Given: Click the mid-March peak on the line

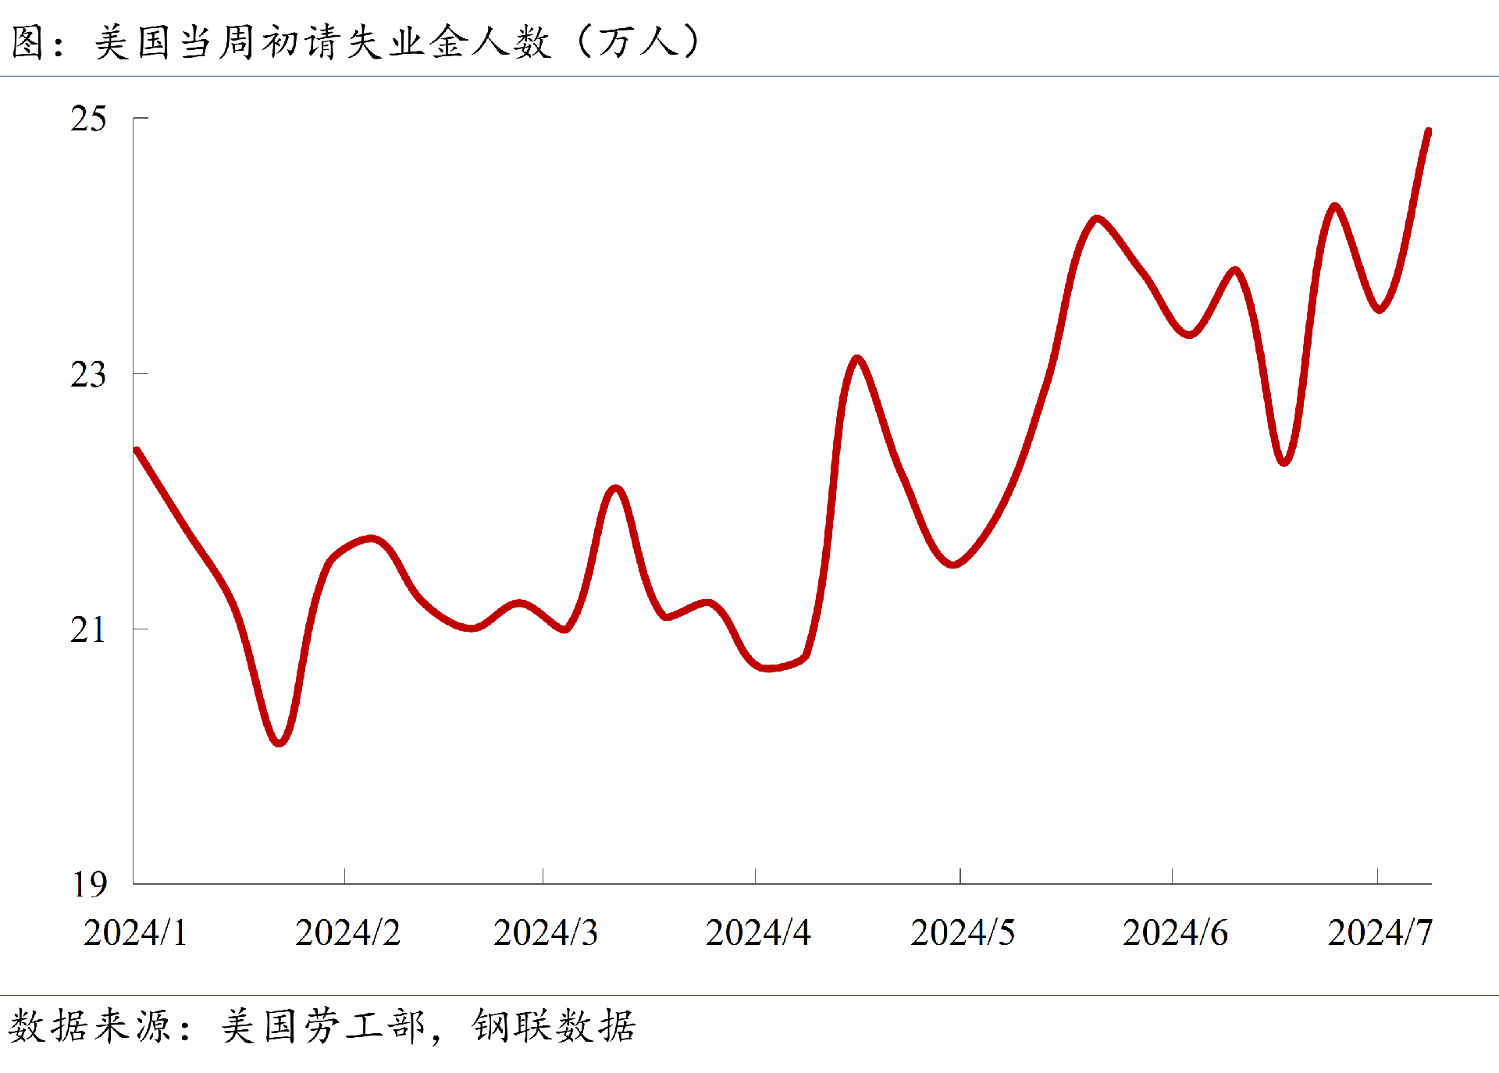Looking at the screenshot, I should [x=616, y=489].
